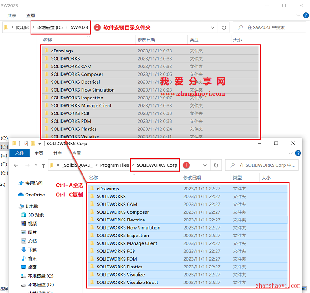
Task: Select OneDrive in the navigation pane
Action: (31, 195)
